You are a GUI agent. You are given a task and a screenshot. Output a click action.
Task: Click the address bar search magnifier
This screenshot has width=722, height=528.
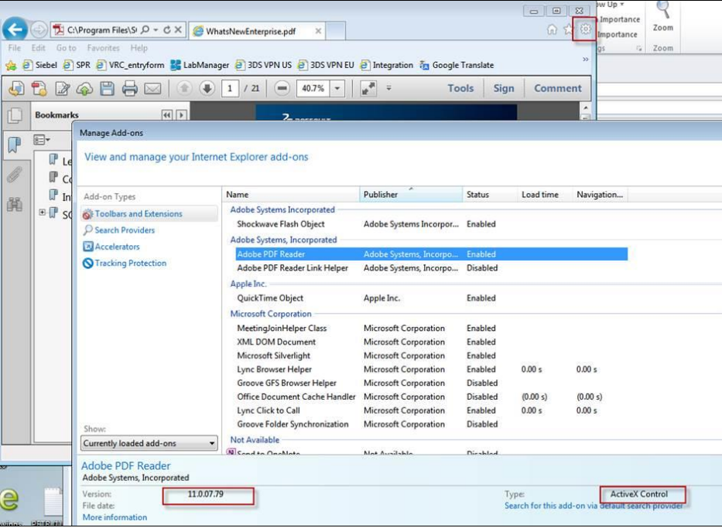click(x=145, y=30)
